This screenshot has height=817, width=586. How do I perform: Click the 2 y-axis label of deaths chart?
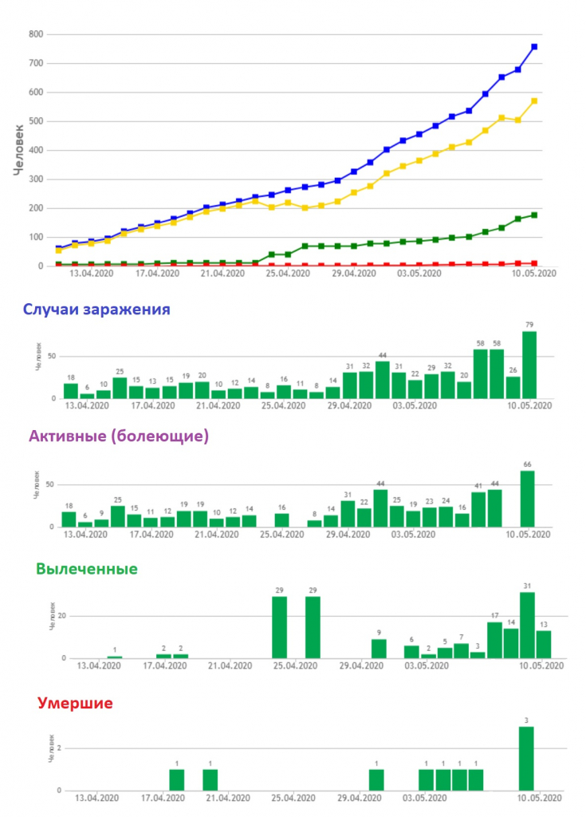click(59, 748)
